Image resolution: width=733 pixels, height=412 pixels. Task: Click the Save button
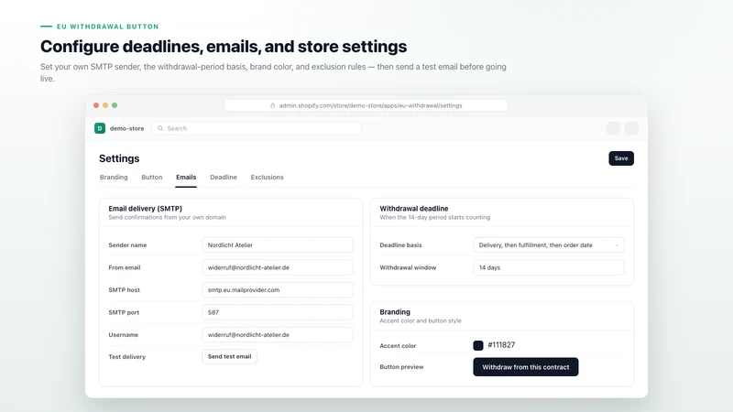[x=621, y=158]
